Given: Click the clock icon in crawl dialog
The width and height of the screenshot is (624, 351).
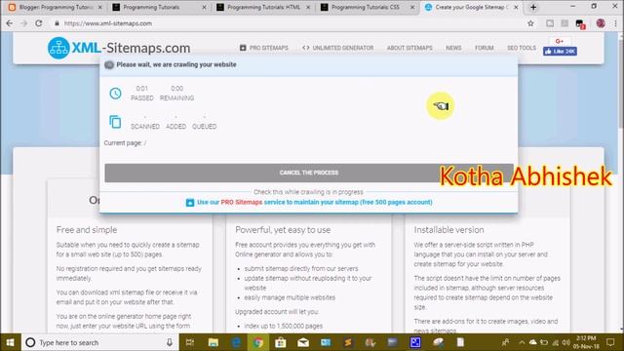Looking at the screenshot, I should (x=115, y=94).
